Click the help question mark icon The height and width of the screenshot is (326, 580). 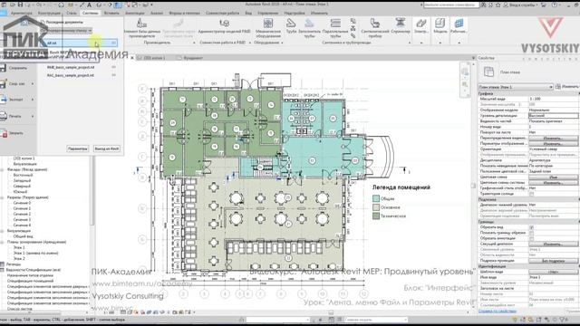[555, 5]
